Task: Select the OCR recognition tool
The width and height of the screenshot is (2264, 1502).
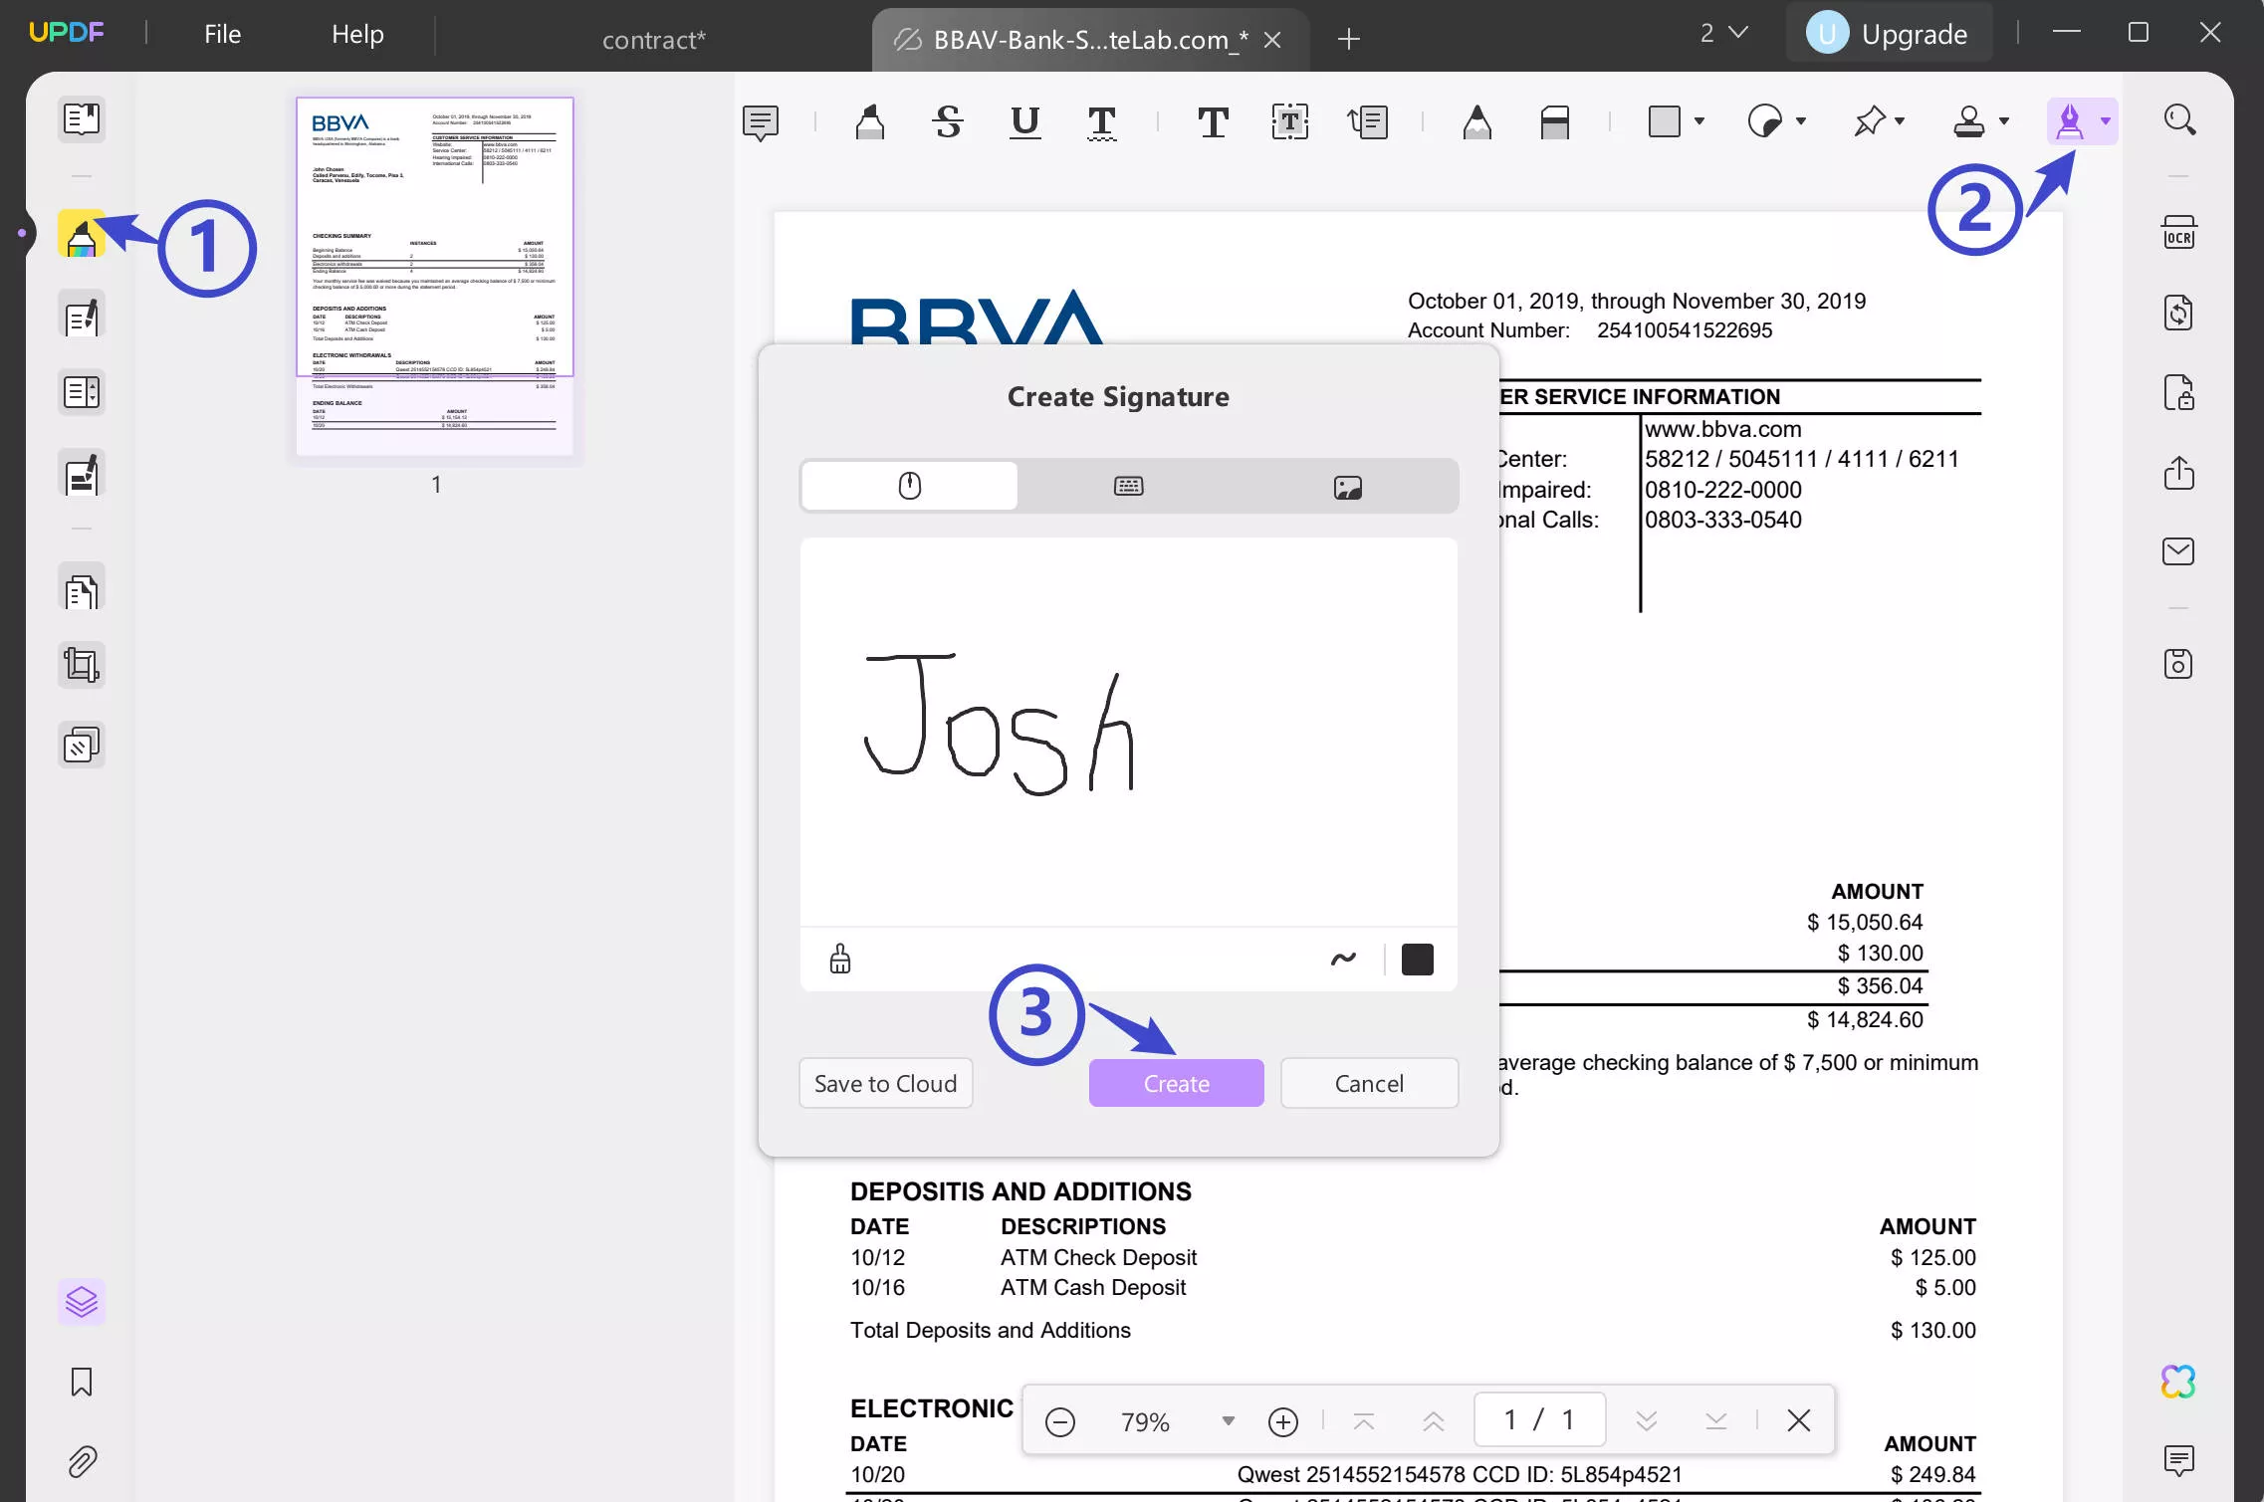Action: pyautogui.click(x=2178, y=231)
